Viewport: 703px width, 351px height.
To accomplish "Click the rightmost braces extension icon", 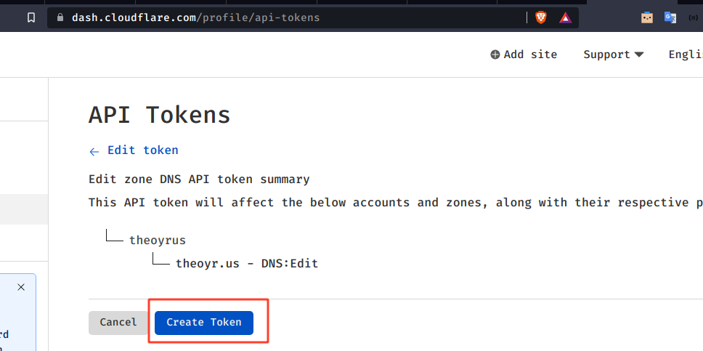I will coord(692,17).
